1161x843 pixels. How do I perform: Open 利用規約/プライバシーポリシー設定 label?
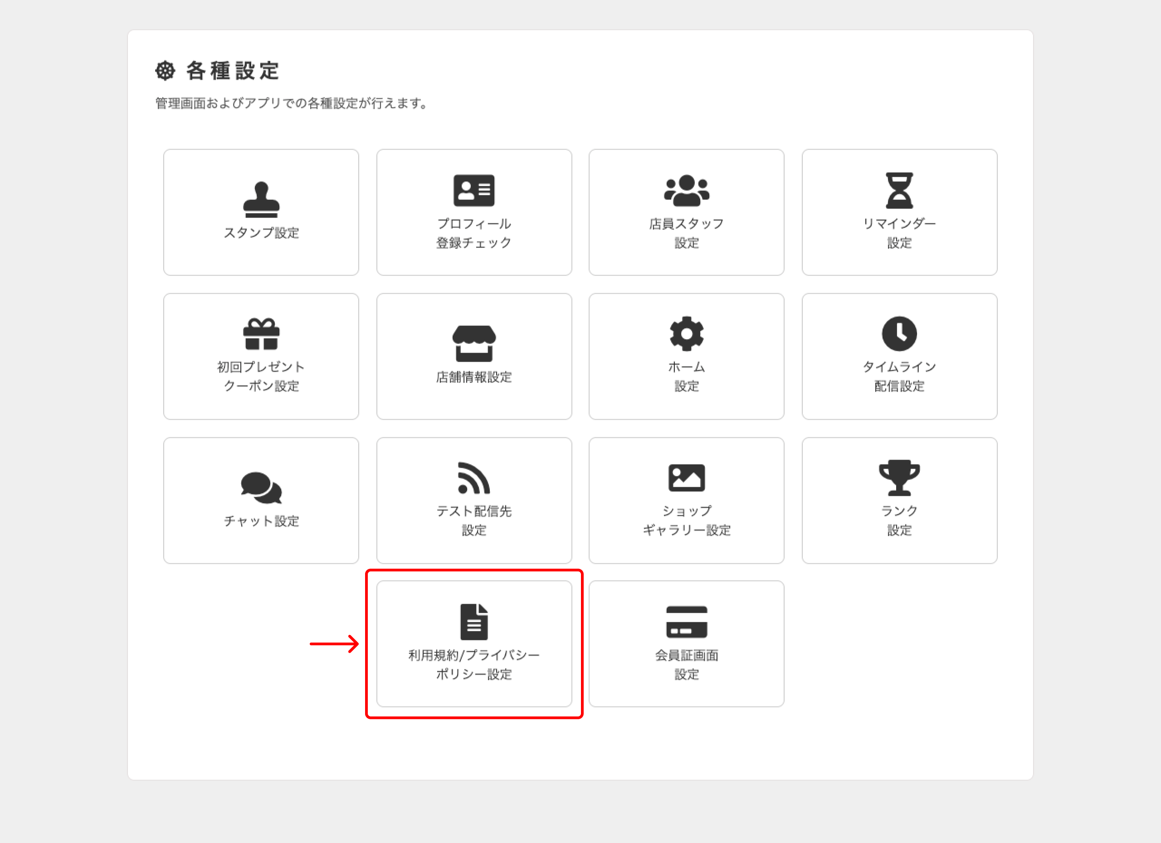pyautogui.click(x=474, y=665)
